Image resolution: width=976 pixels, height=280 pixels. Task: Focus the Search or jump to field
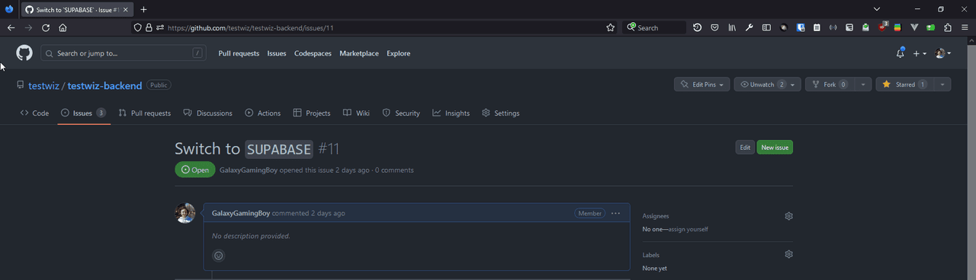pos(124,53)
